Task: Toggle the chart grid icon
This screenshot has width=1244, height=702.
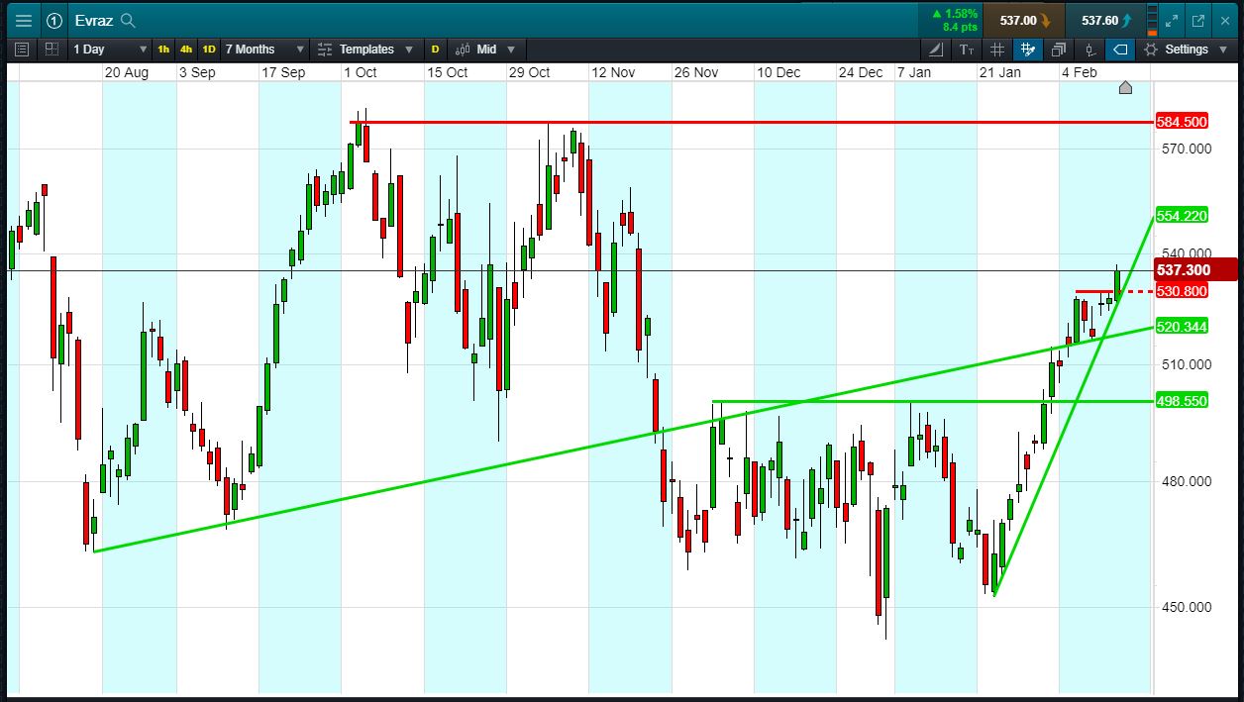Action: pos(997,49)
